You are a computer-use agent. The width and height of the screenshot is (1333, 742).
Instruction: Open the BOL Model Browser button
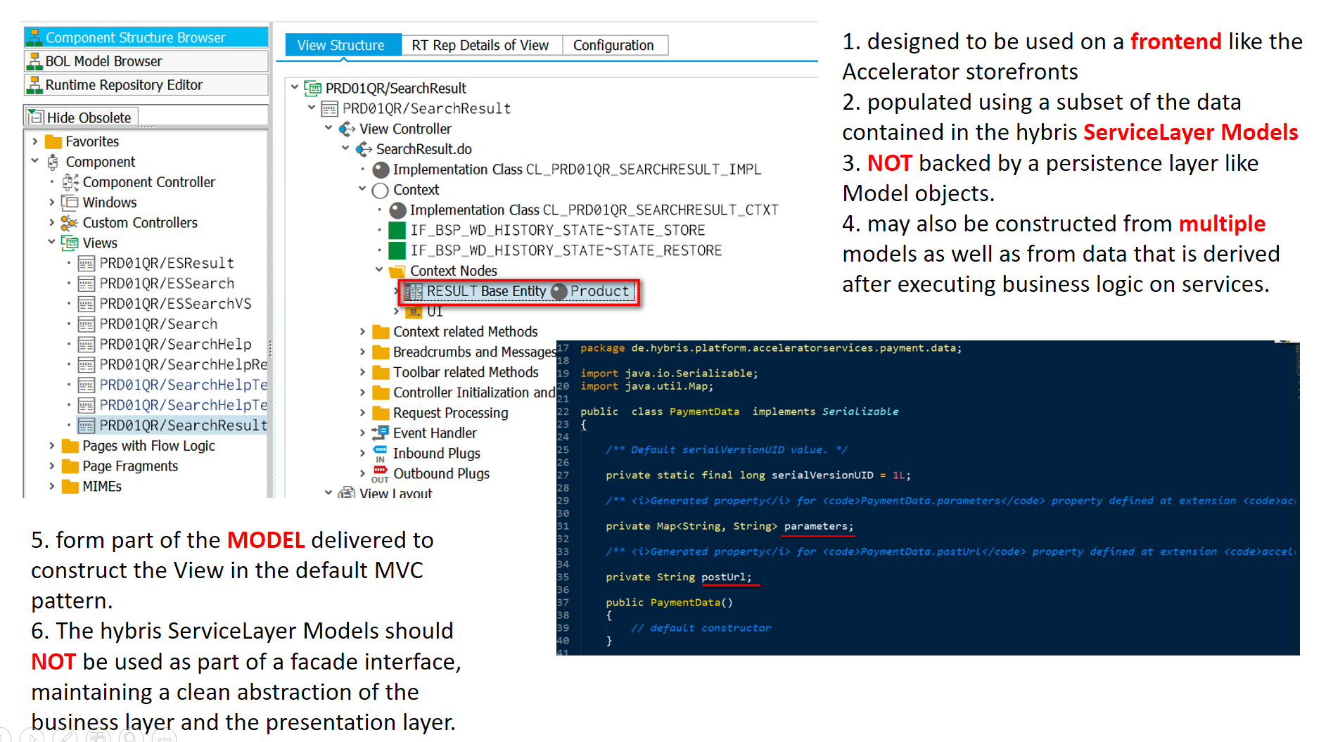point(146,61)
